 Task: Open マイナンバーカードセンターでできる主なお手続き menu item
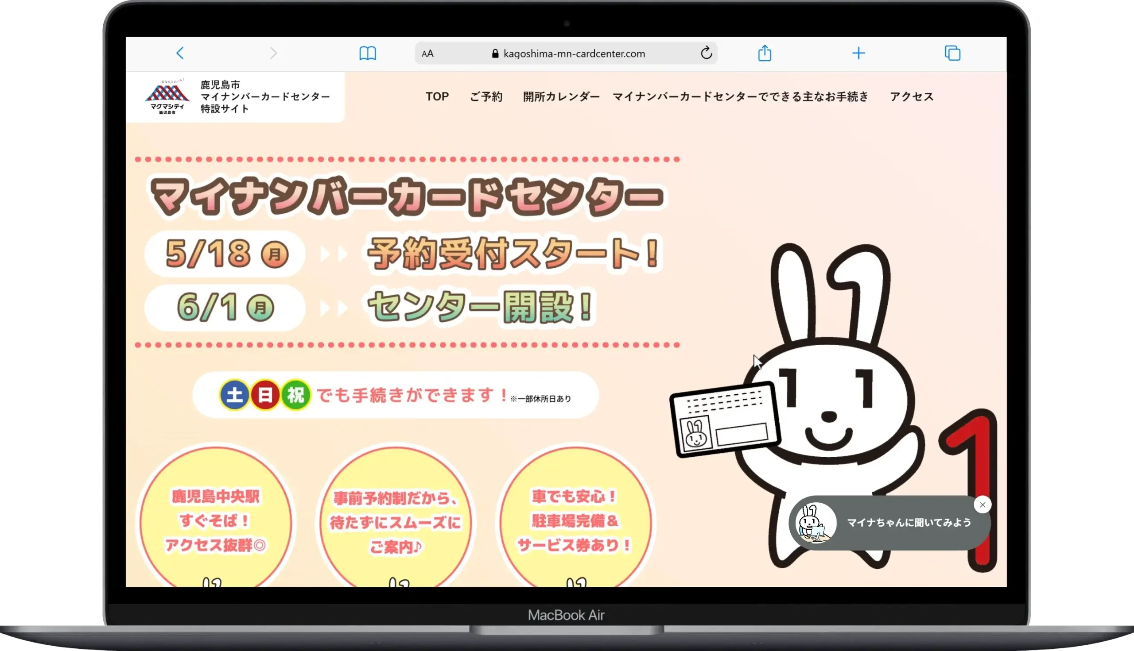(x=740, y=96)
